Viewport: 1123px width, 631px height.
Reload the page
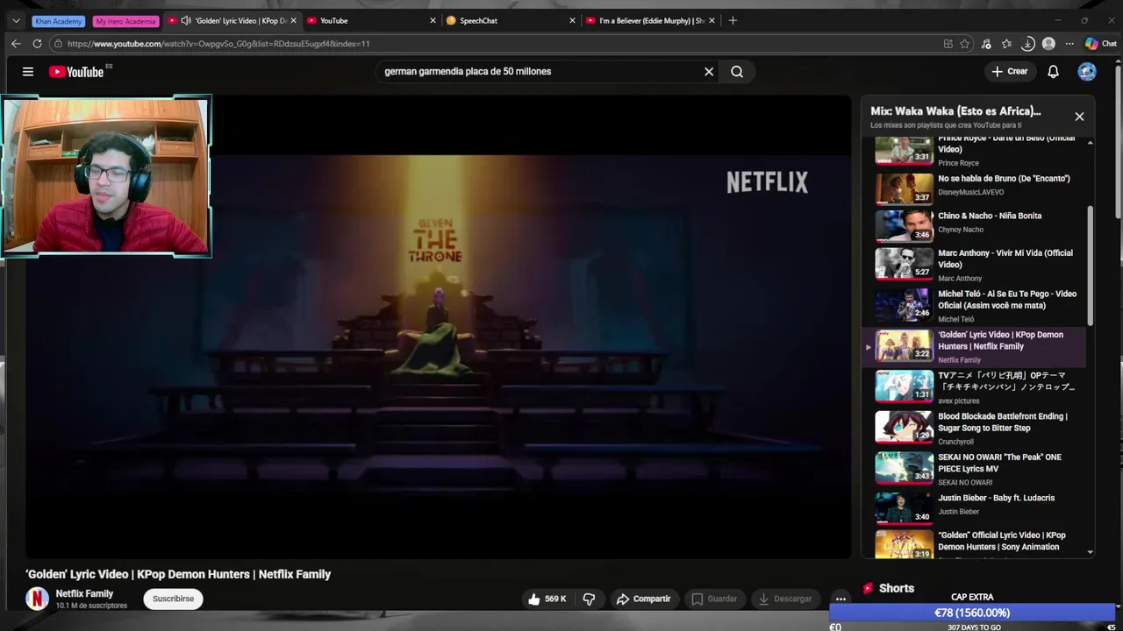click(x=37, y=44)
